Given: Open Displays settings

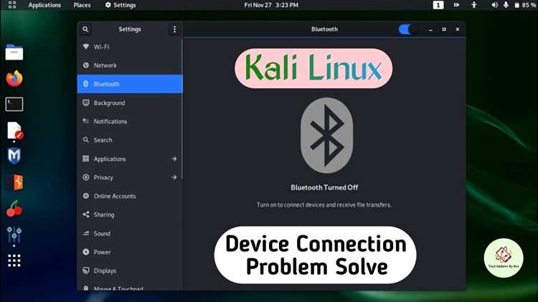Looking at the screenshot, I should [130, 270].
